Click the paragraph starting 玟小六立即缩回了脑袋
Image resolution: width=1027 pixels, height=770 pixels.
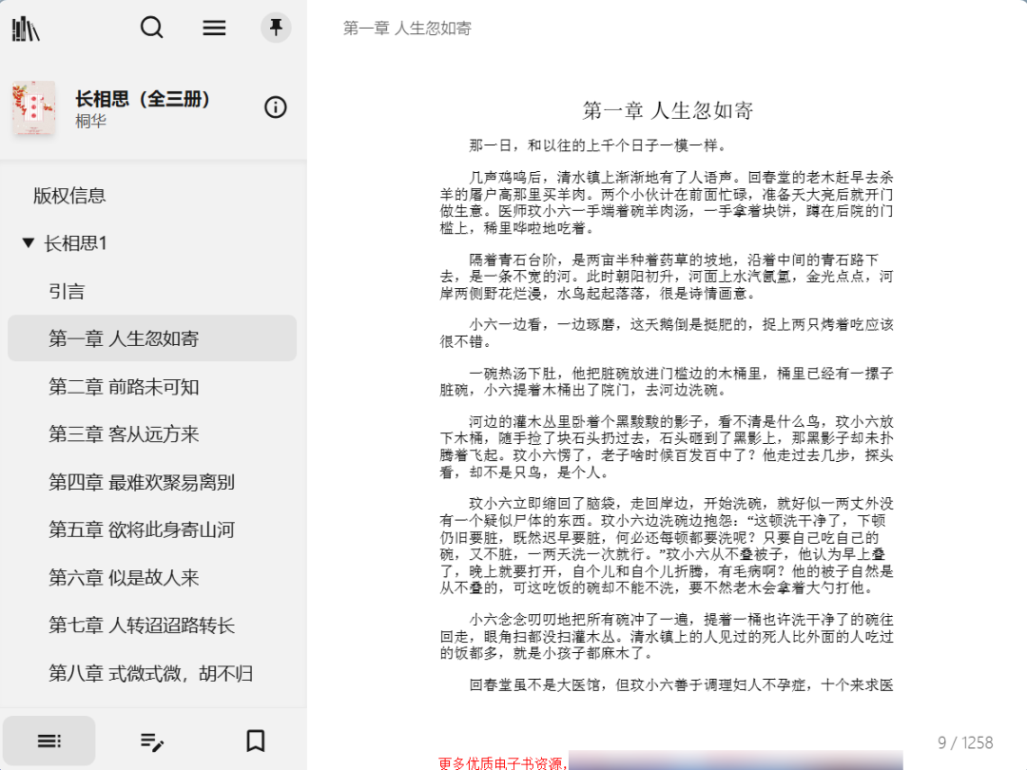666,546
